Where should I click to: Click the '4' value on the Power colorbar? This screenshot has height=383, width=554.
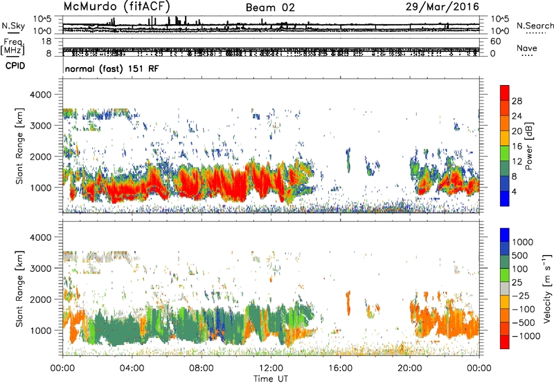point(514,192)
